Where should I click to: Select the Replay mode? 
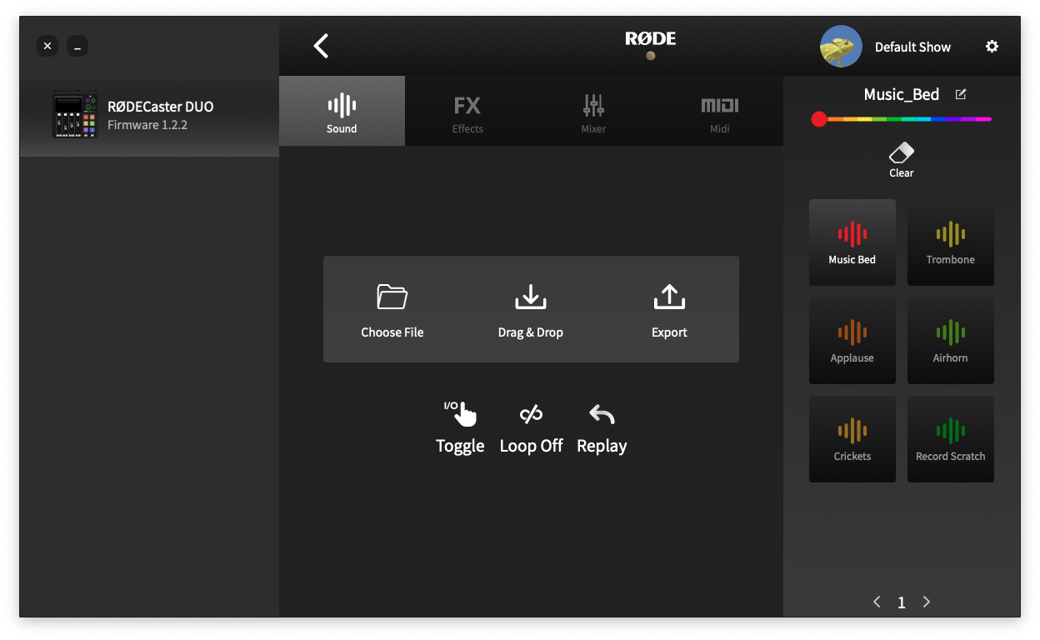pyautogui.click(x=602, y=427)
